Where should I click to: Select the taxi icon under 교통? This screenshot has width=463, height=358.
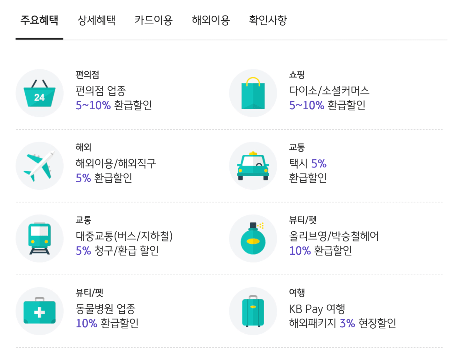click(x=253, y=165)
